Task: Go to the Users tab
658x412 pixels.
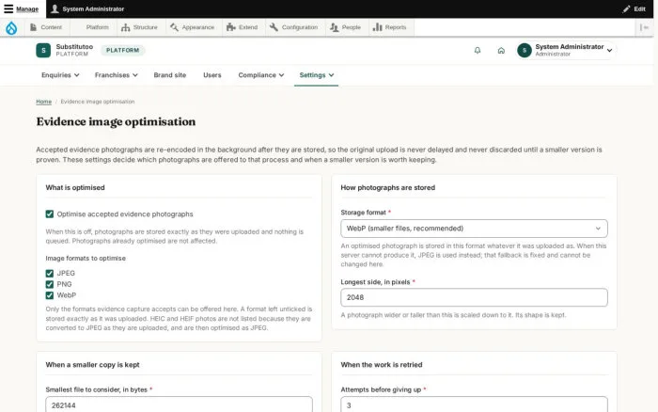Action: (211, 75)
